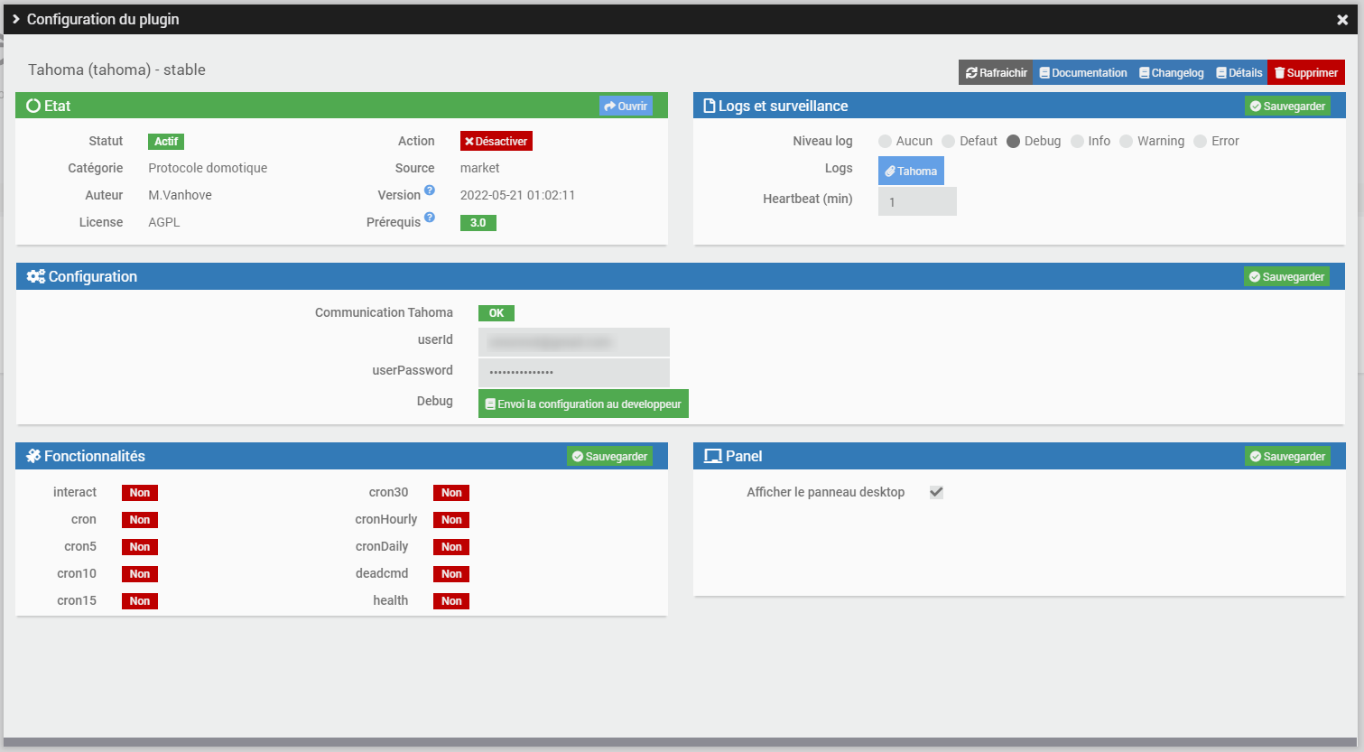Click the market source value
Image resolution: width=1364 pixels, height=752 pixels.
coord(479,168)
